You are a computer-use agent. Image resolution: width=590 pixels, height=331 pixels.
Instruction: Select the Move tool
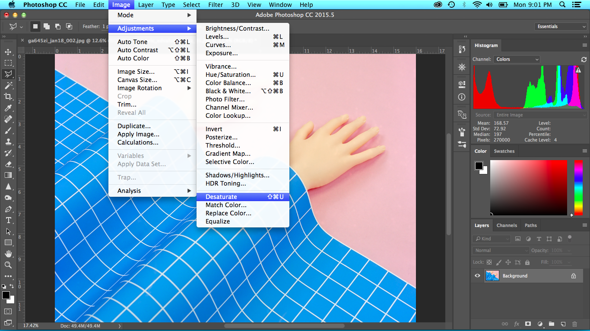8,52
